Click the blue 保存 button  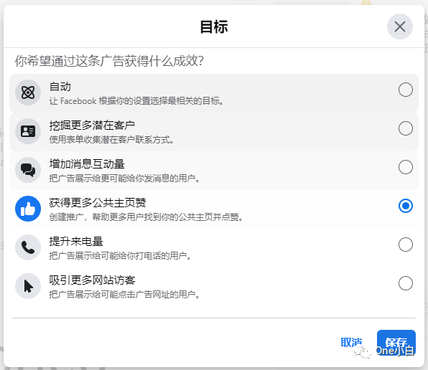396,343
